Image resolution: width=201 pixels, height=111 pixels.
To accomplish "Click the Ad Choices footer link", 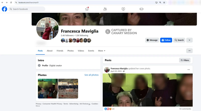I will [x=85, y=104].
